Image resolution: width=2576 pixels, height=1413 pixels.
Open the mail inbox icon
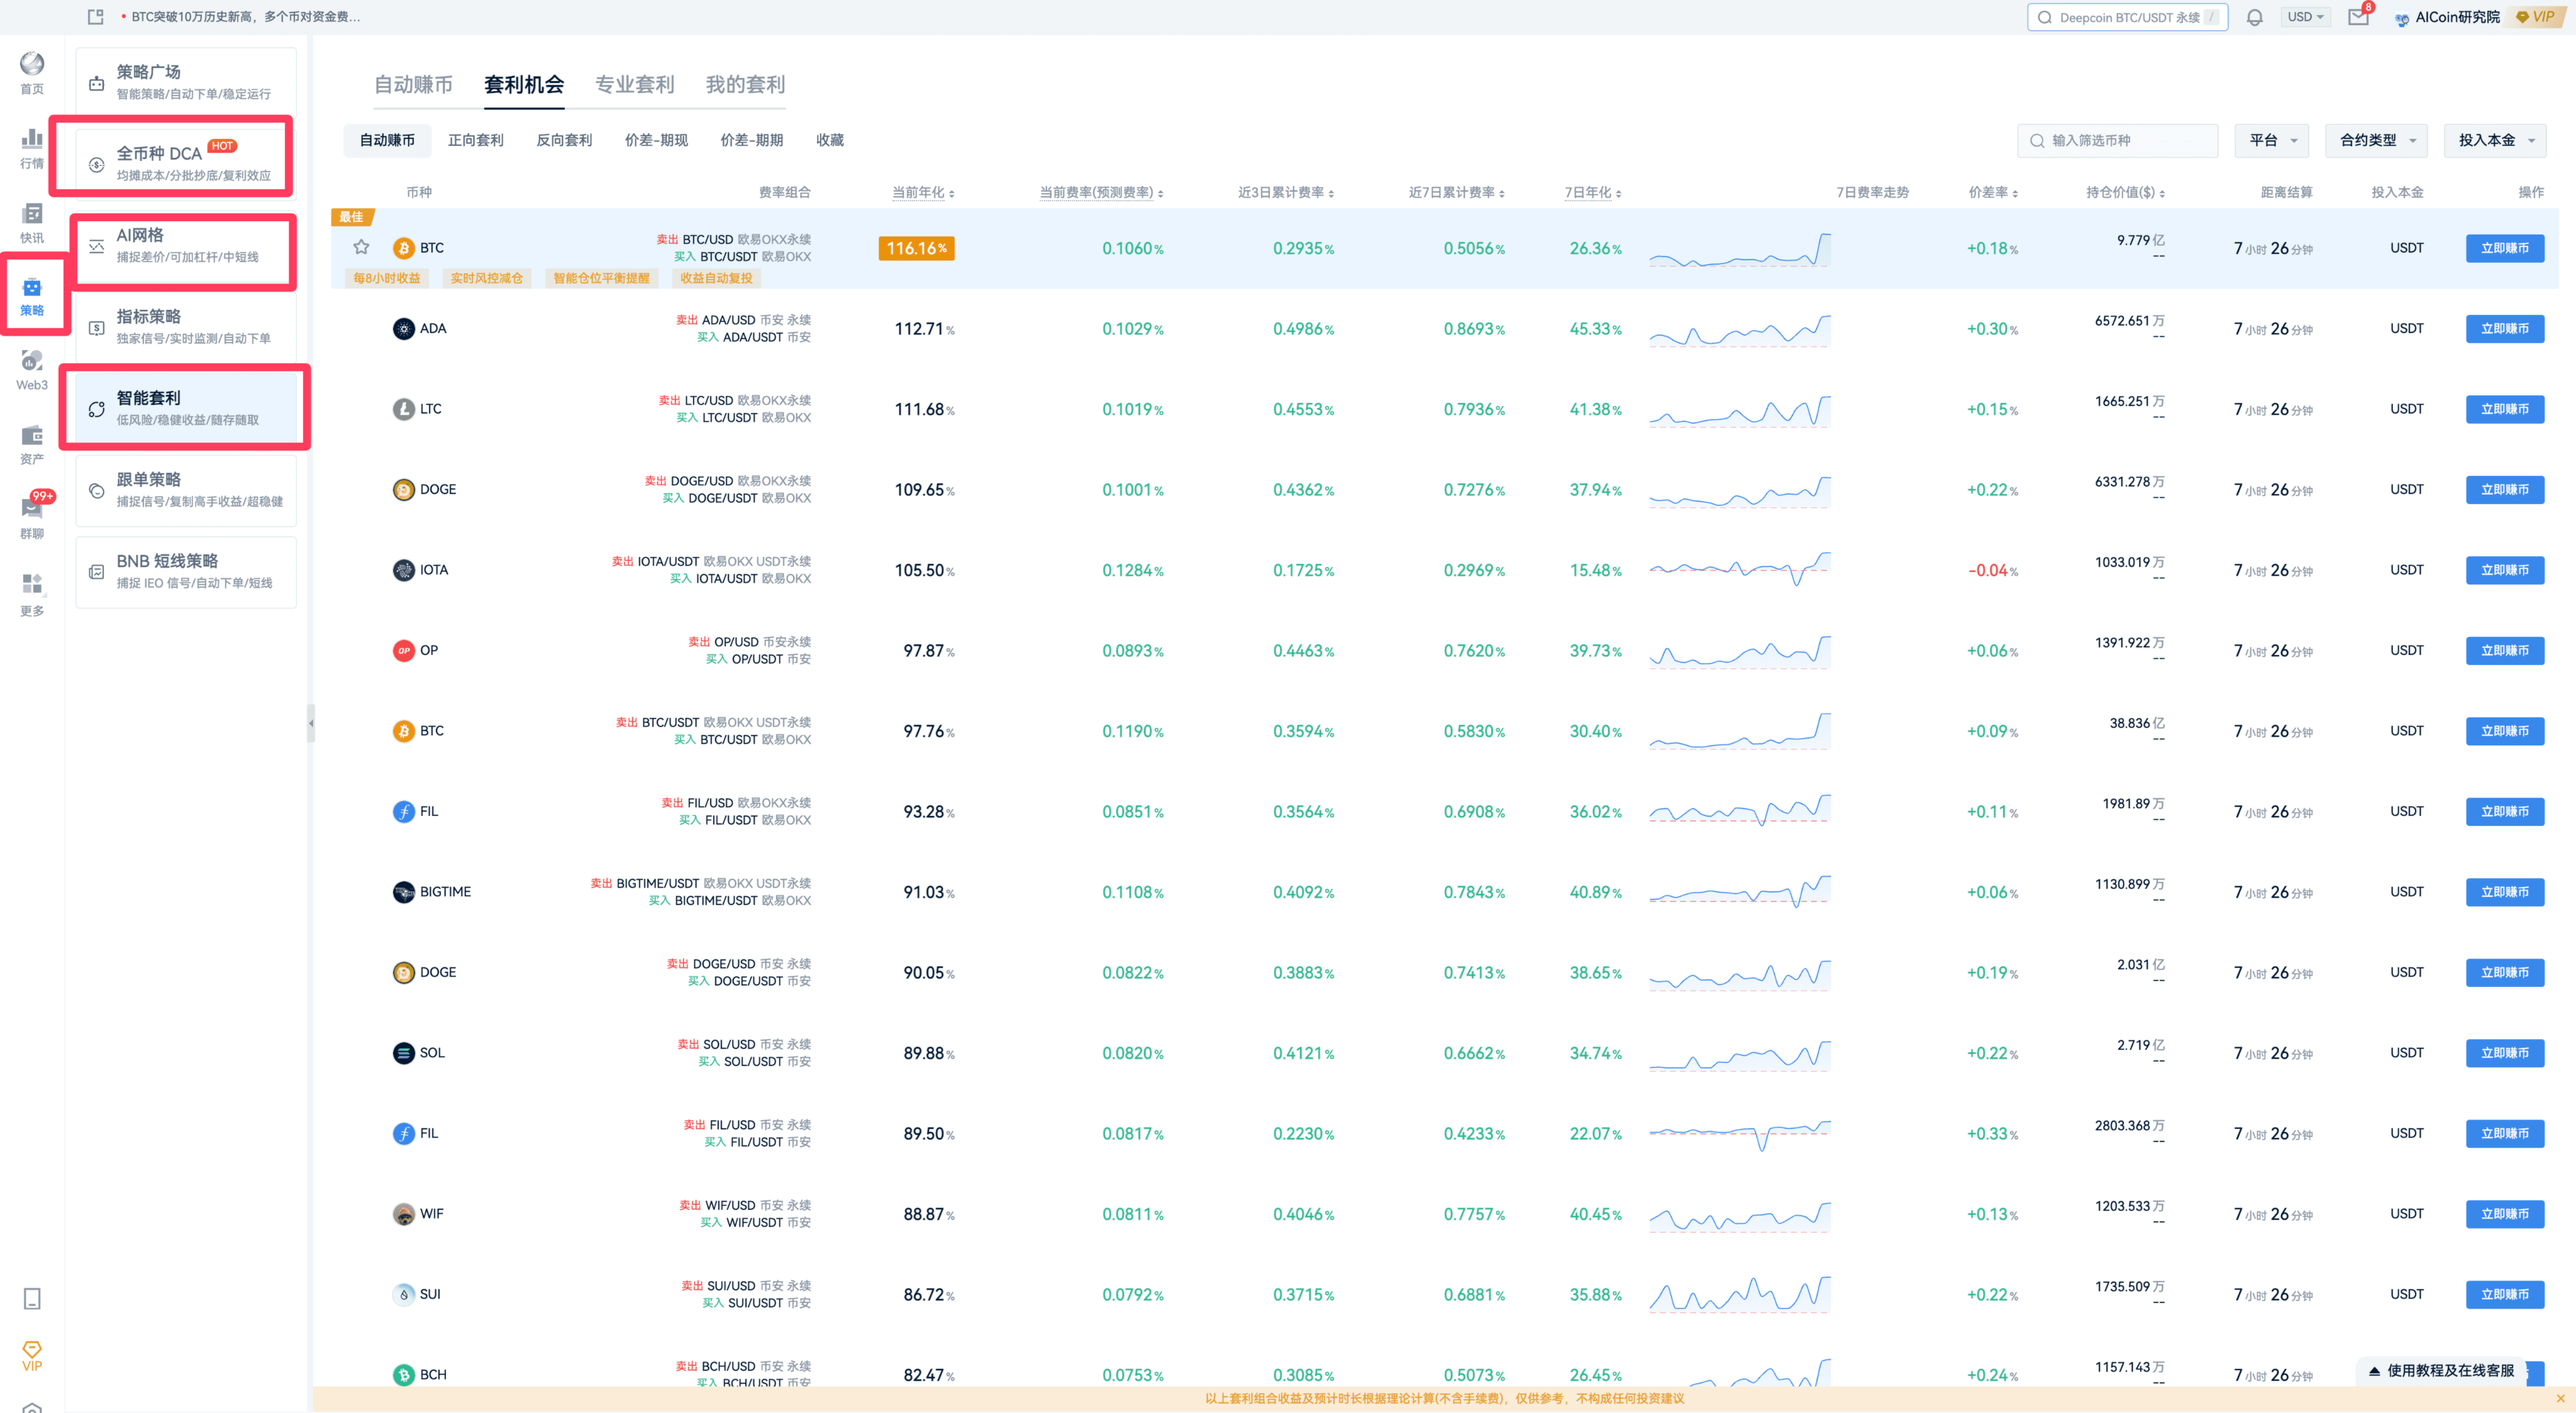pyautogui.click(x=2358, y=16)
